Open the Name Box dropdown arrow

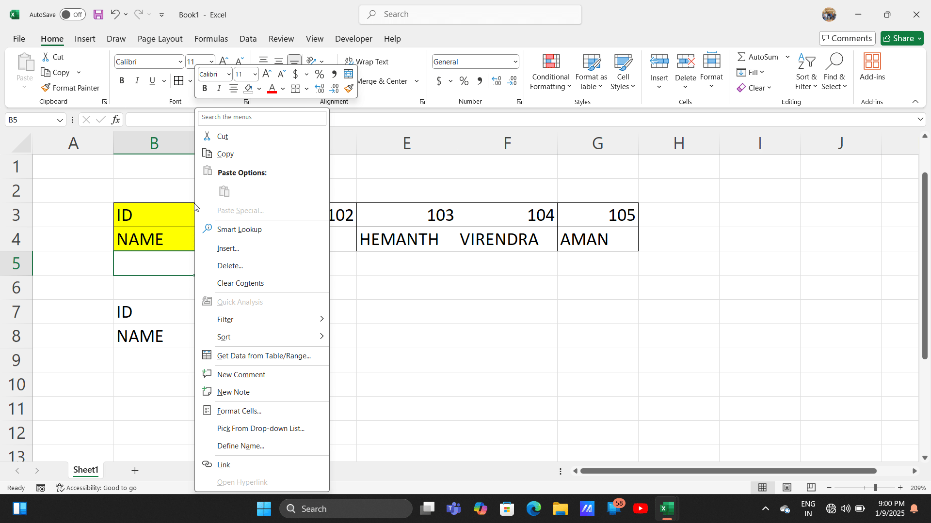pyautogui.click(x=60, y=120)
